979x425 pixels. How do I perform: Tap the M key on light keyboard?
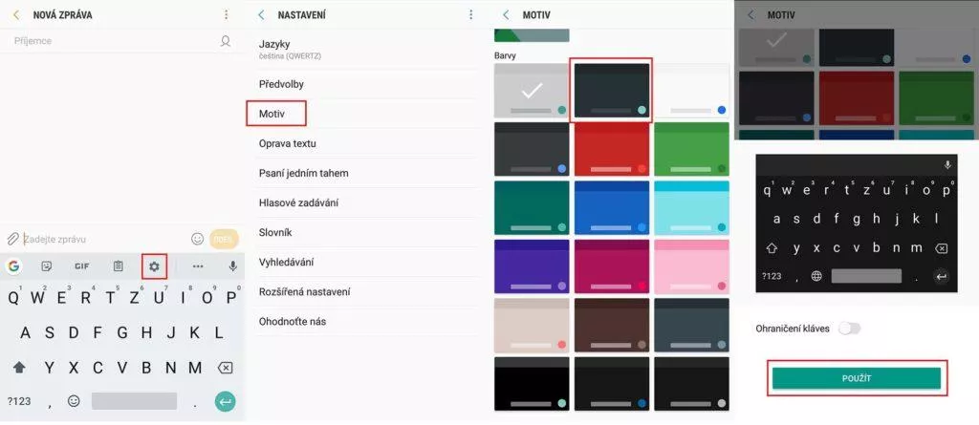pos(195,368)
